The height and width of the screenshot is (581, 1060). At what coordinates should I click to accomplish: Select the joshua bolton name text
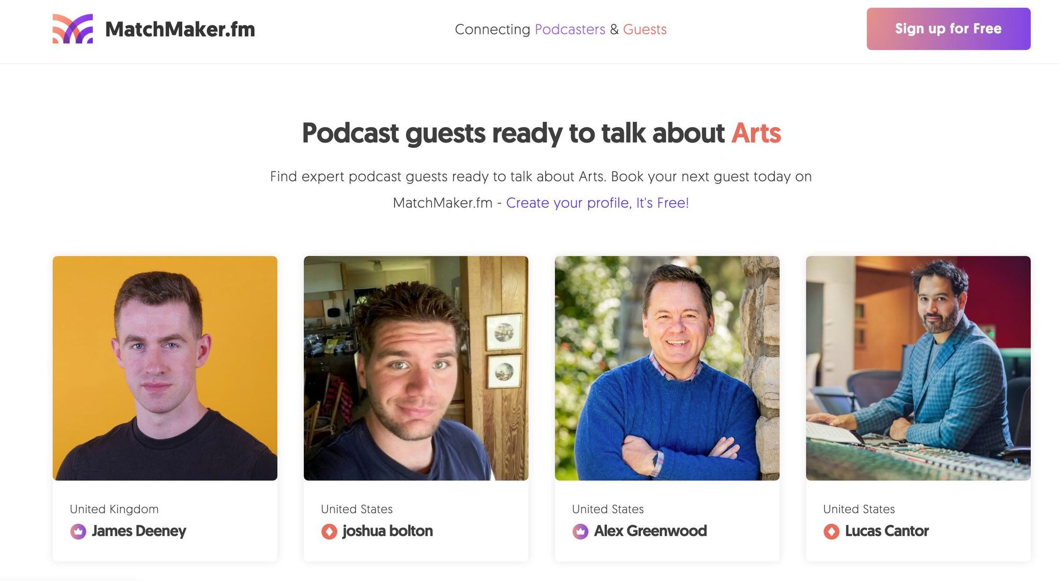pos(387,531)
